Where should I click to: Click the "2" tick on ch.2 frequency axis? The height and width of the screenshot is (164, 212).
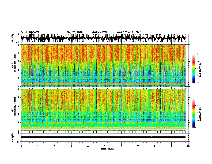point(19,122)
